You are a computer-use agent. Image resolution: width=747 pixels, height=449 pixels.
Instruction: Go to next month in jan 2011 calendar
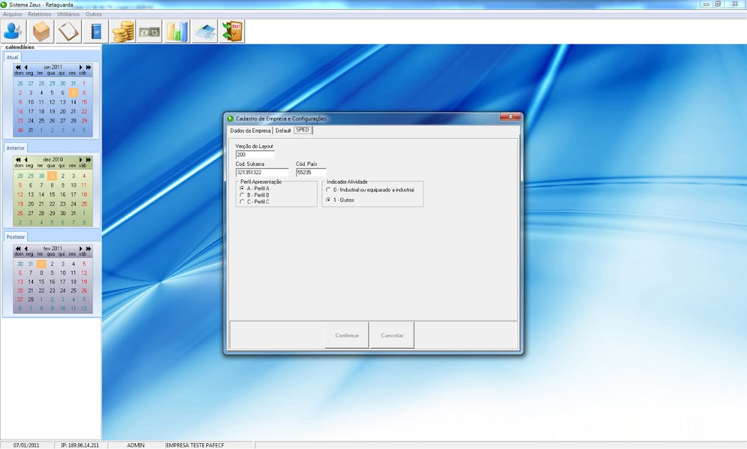point(80,67)
